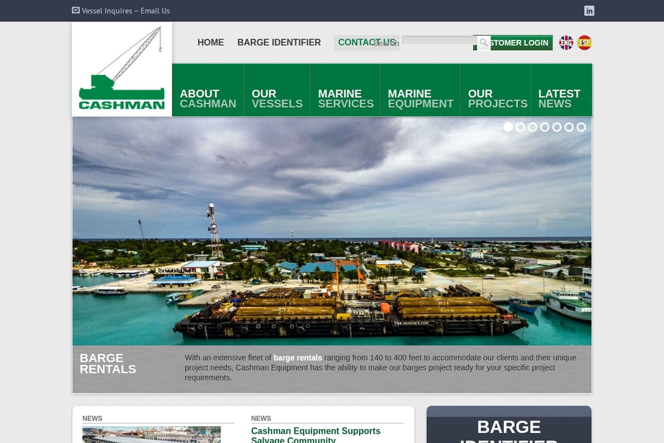Open the LinkedIn icon in top bar
This screenshot has height=443, width=664.
coord(589,11)
